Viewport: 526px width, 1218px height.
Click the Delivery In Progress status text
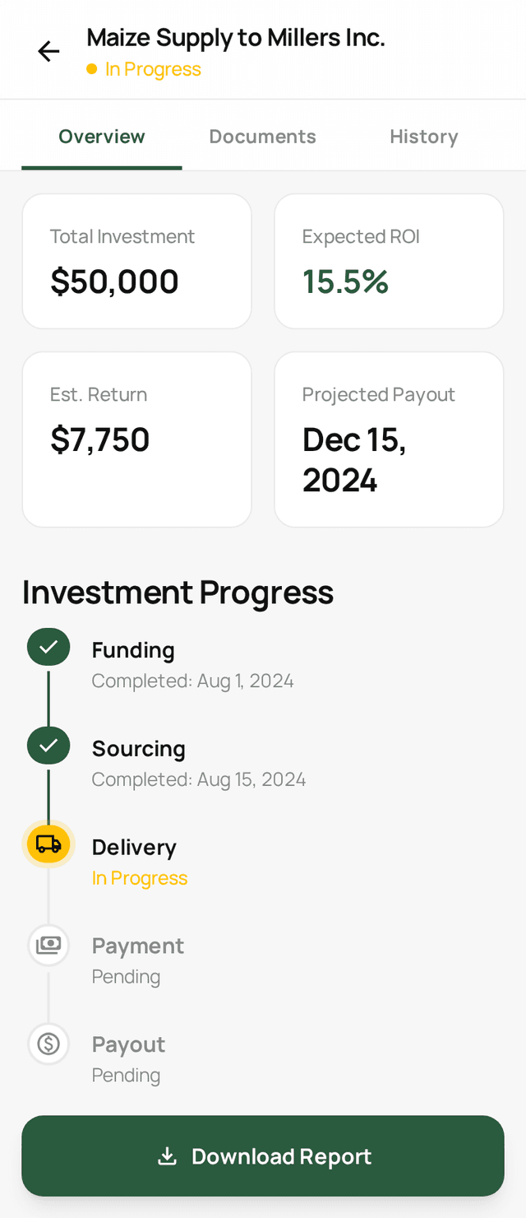click(140, 878)
